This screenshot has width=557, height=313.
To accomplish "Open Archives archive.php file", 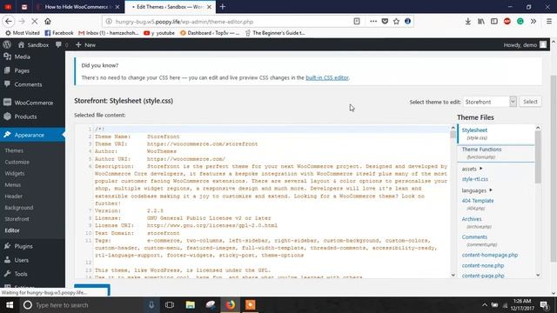I will coord(476,223).
